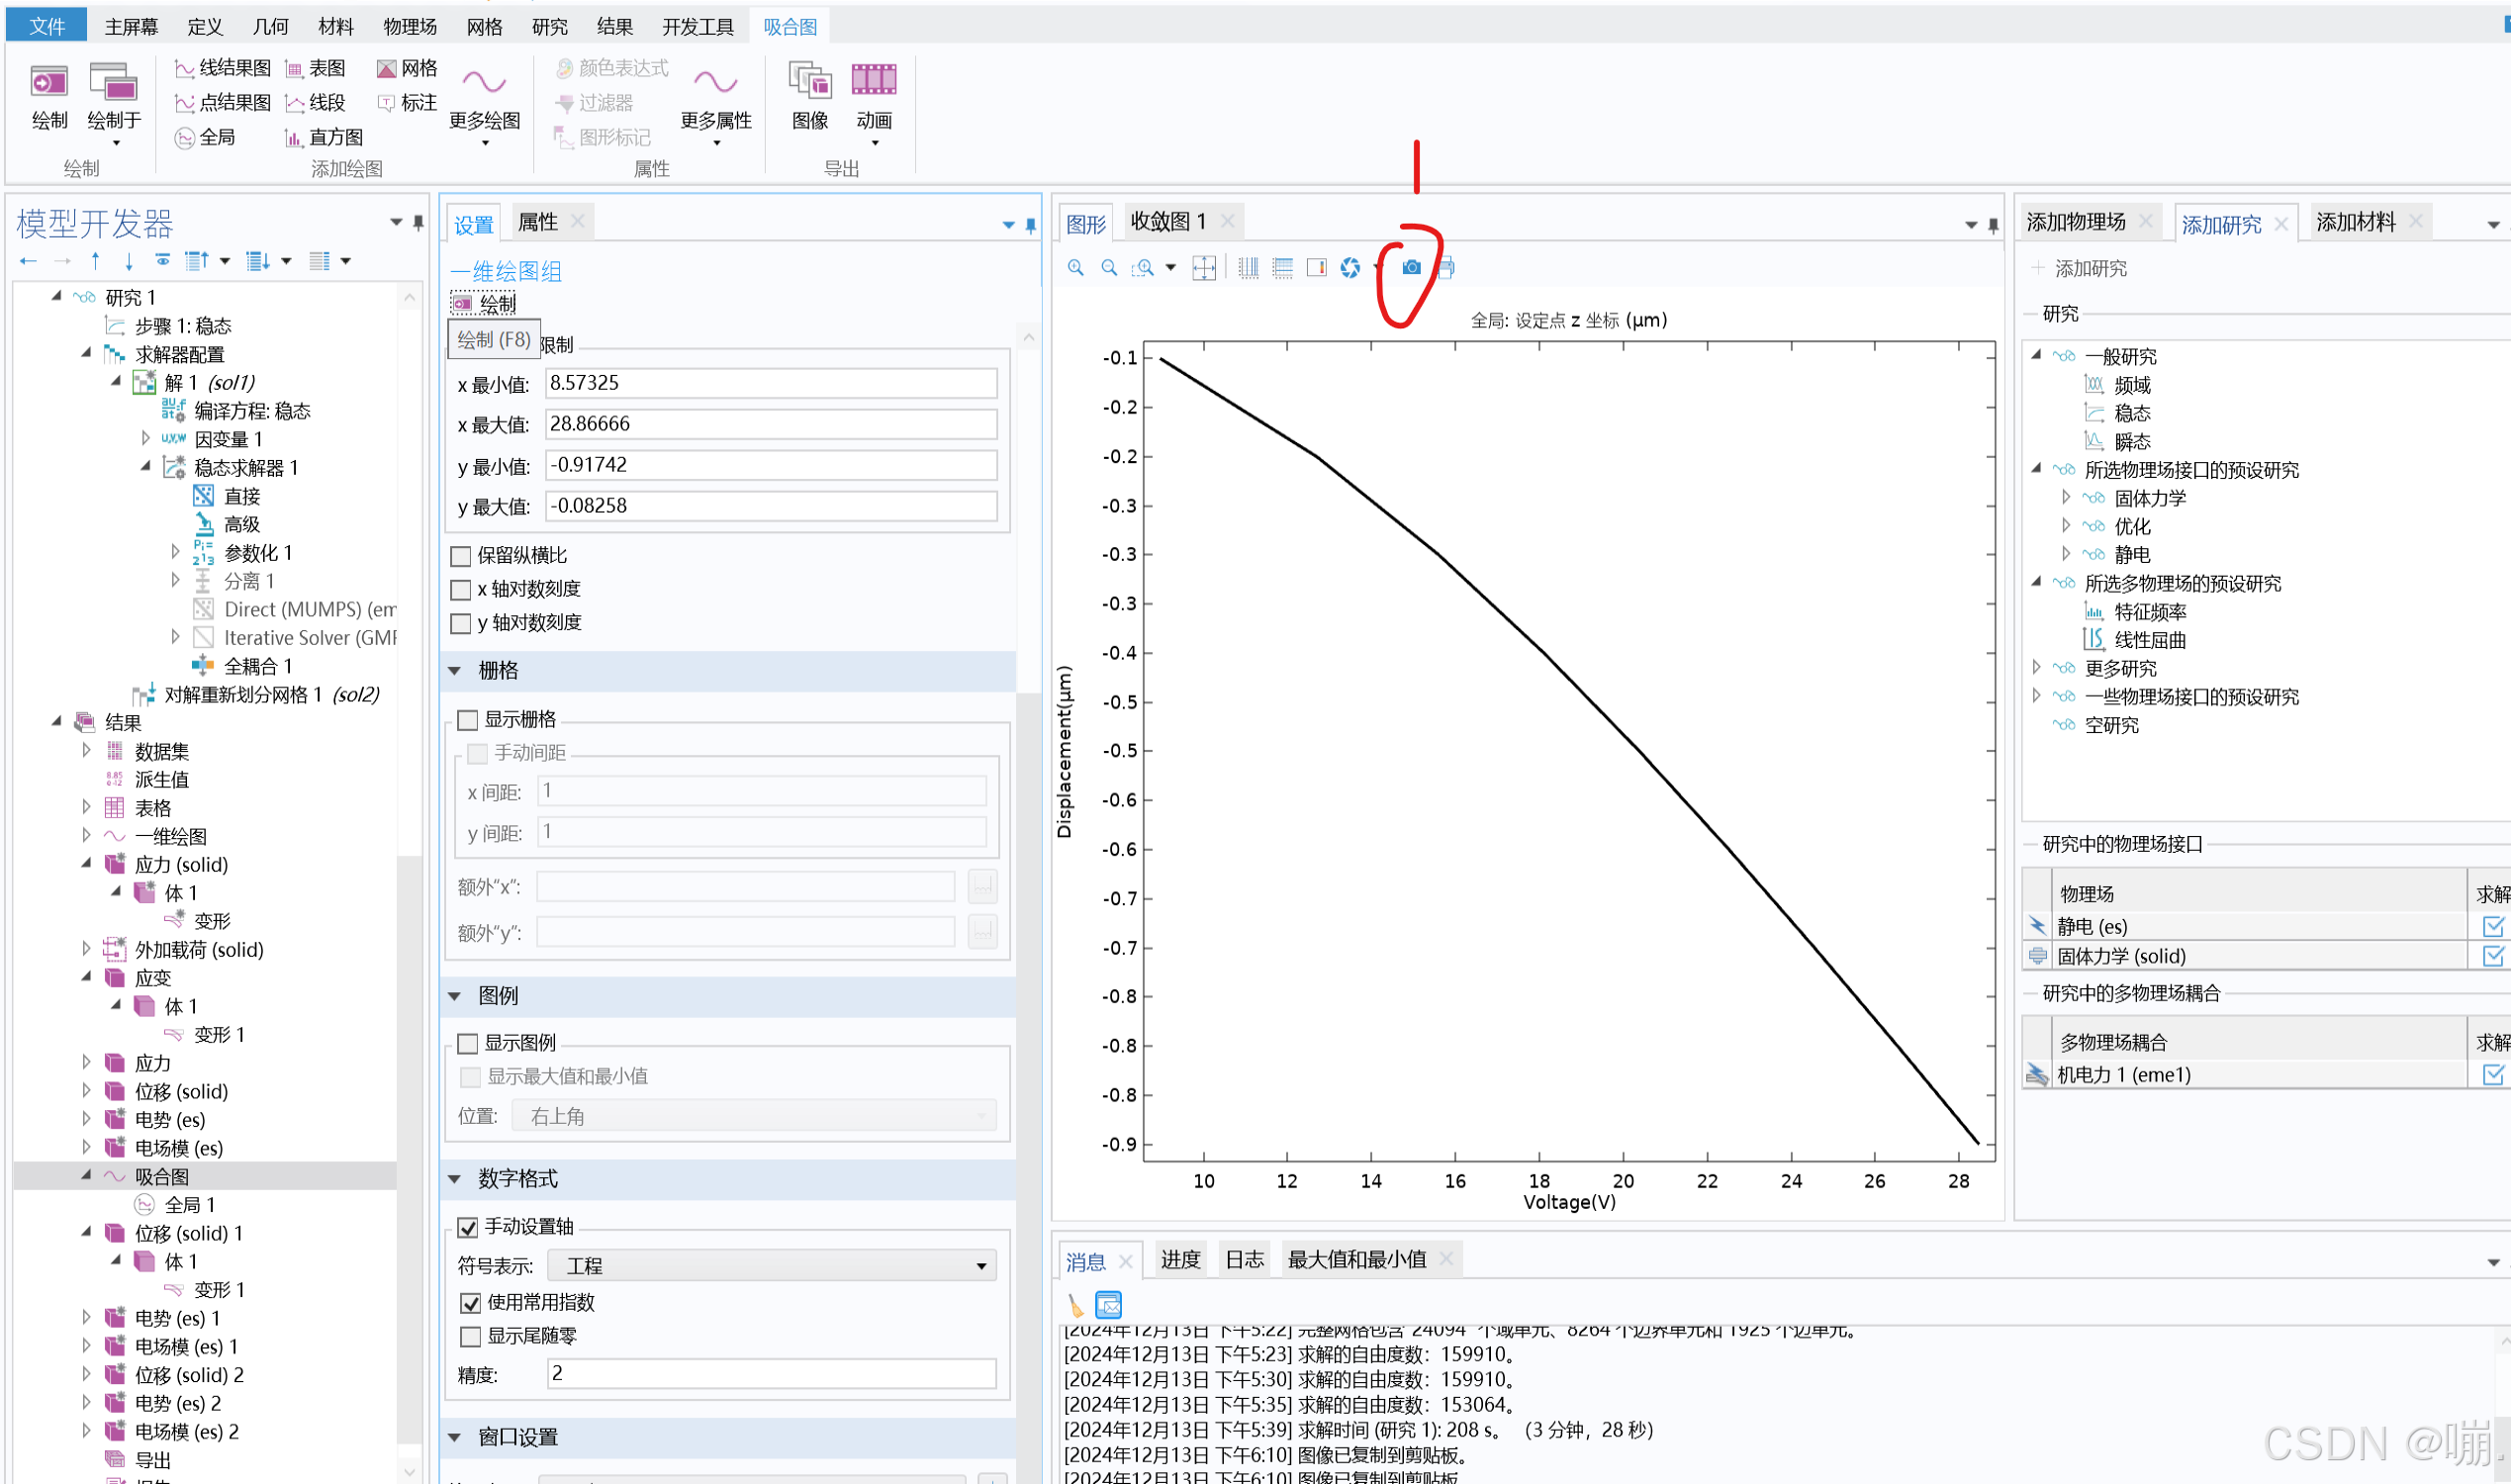
Task: Uncheck the 使用常用指数 checkbox
Action: [x=470, y=1303]
